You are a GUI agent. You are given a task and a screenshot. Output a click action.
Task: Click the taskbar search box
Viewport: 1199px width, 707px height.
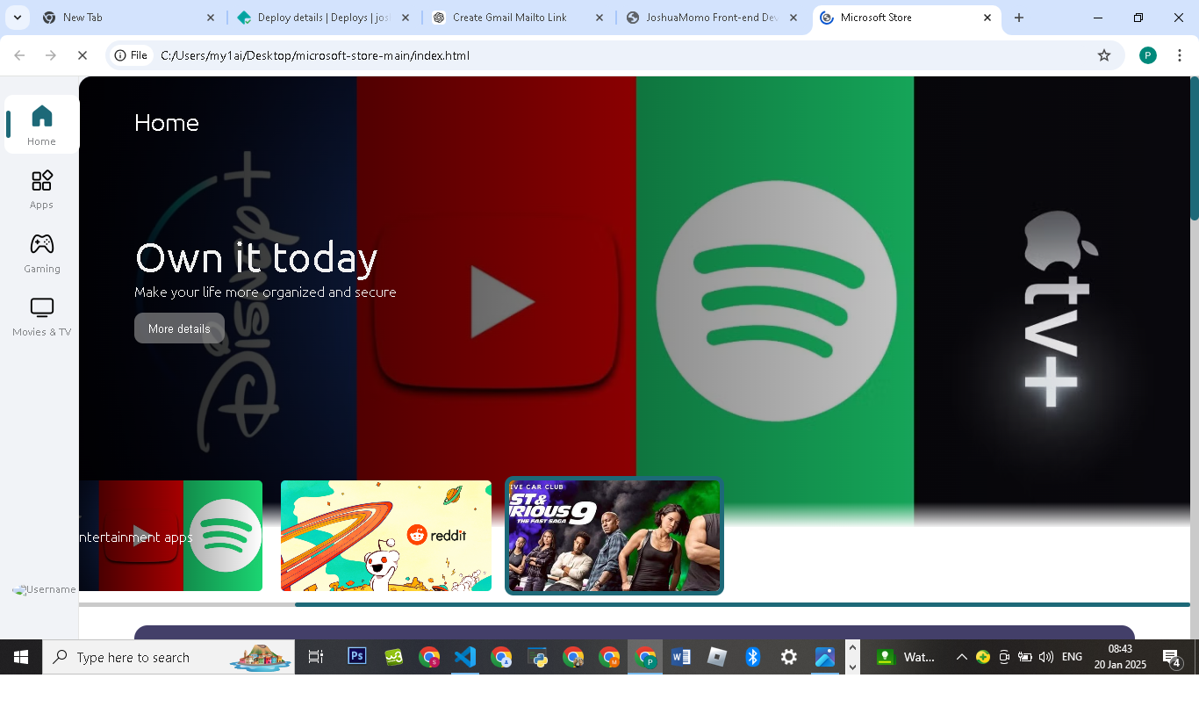pos(169,657)
